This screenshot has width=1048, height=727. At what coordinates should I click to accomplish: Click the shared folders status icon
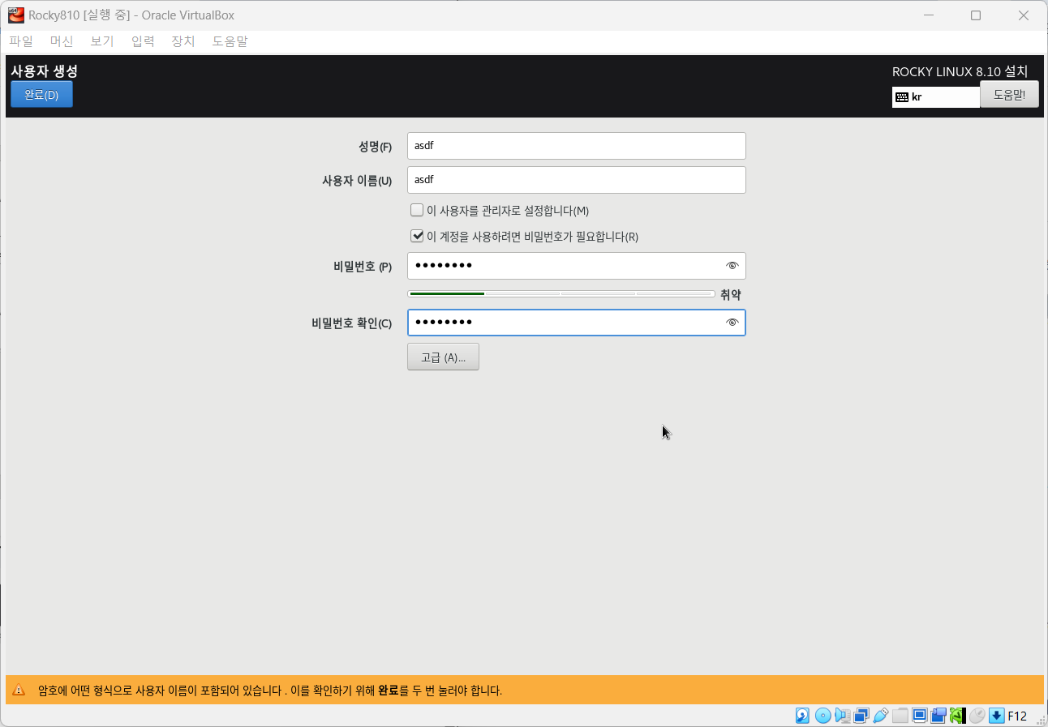(900, 716)
